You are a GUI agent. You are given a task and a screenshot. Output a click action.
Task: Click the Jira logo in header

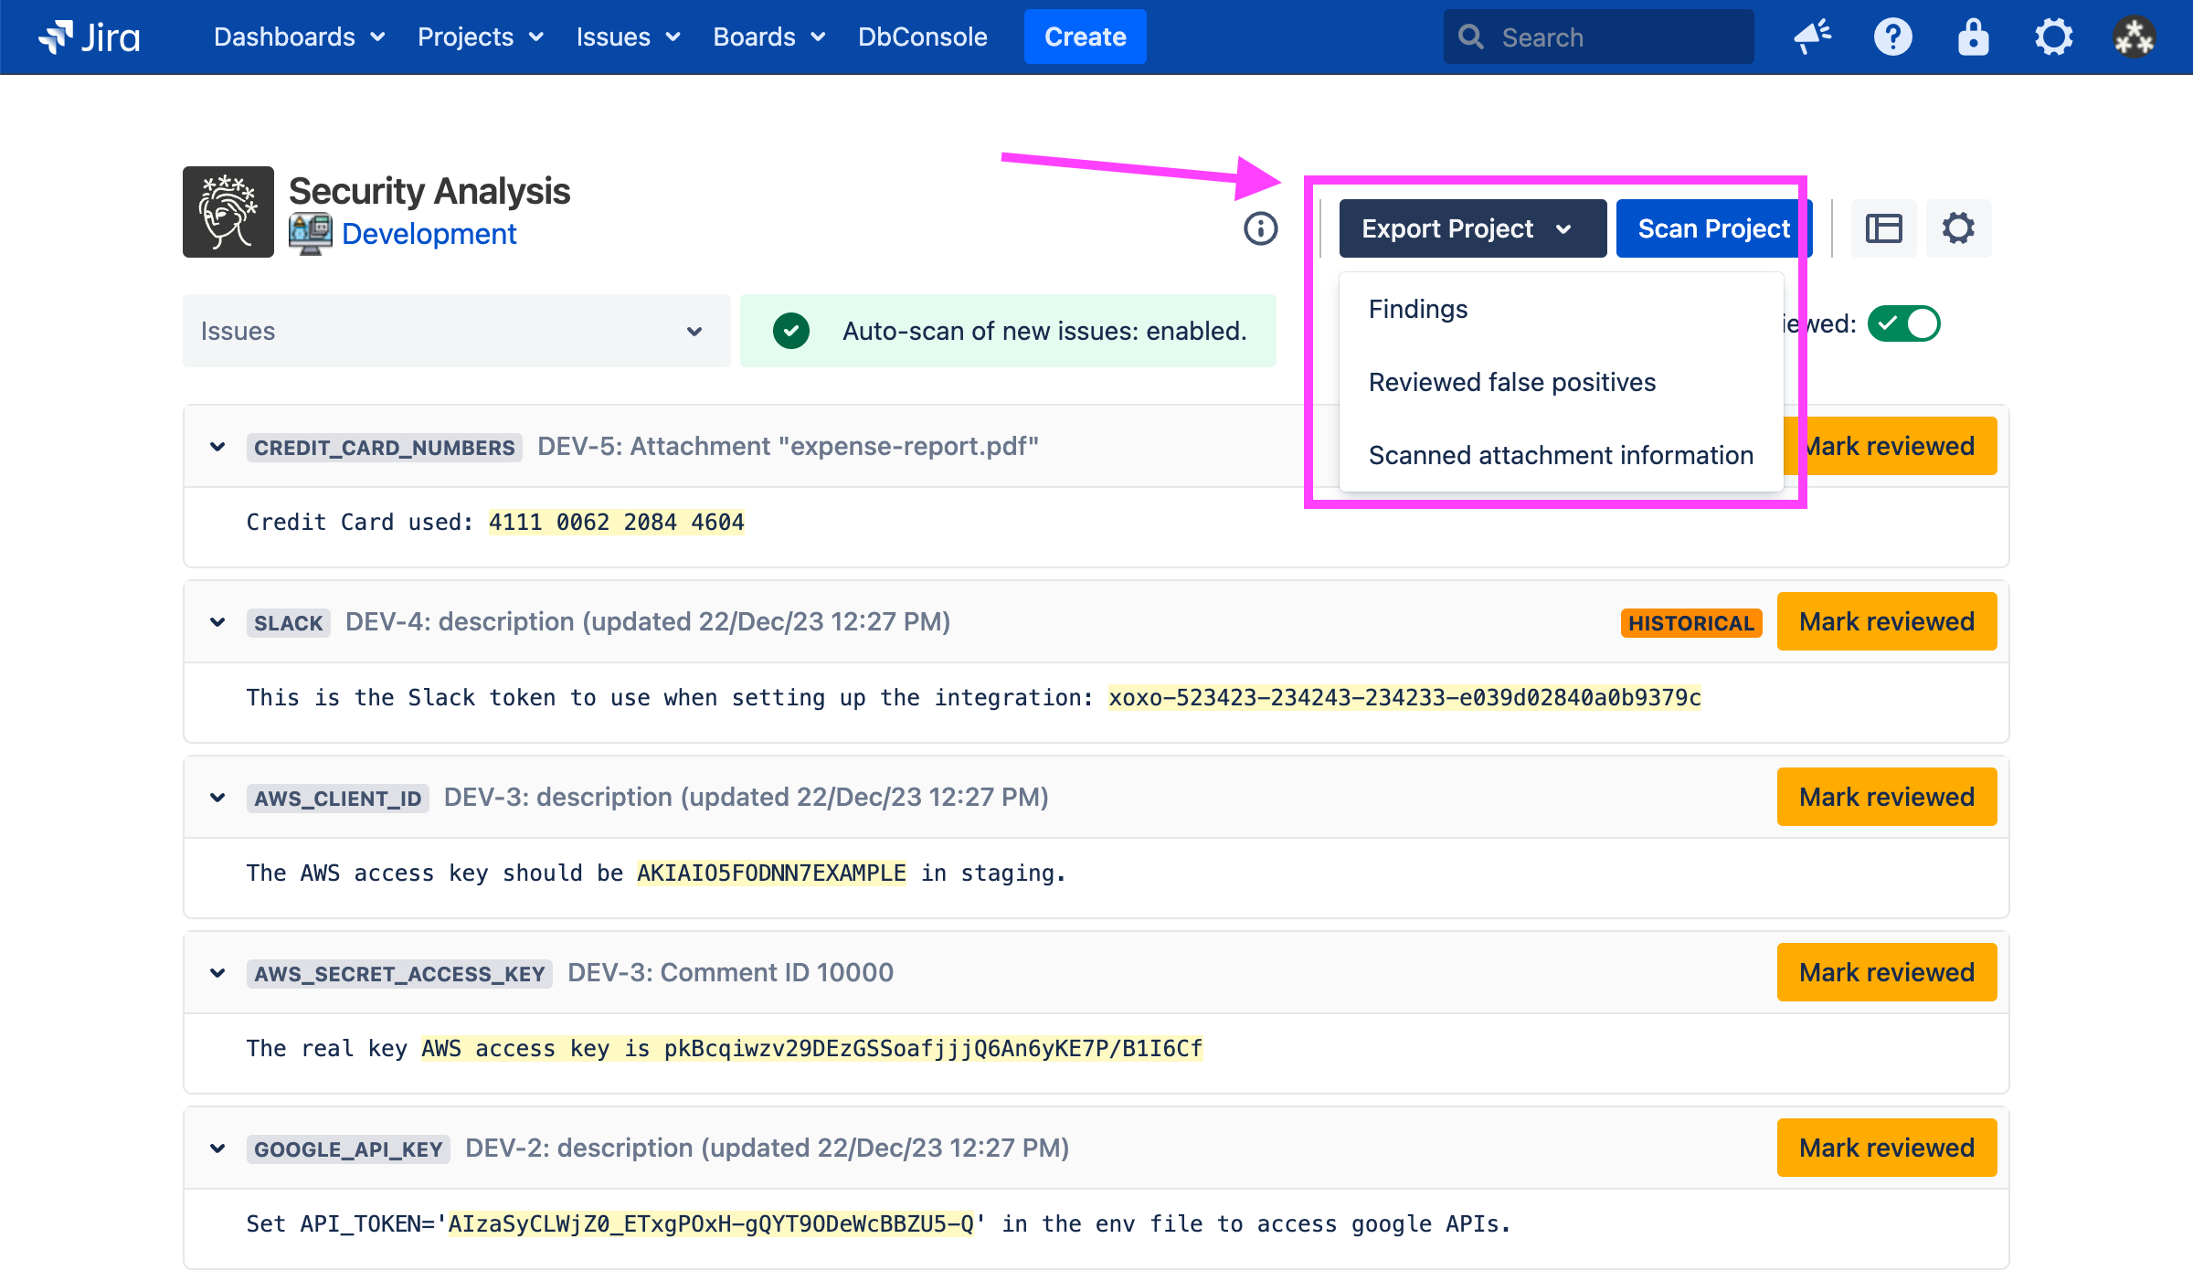point(90,37)
